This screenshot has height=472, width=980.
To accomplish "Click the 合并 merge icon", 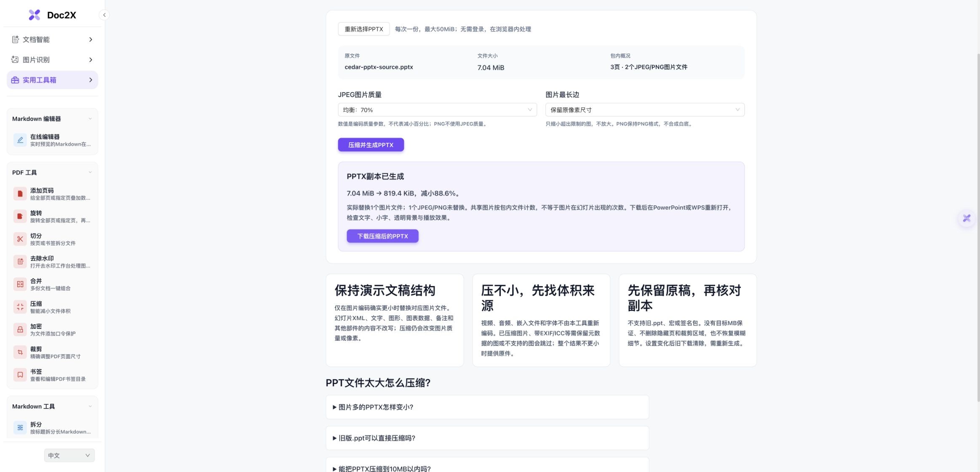I will click(x=20, y=284).
